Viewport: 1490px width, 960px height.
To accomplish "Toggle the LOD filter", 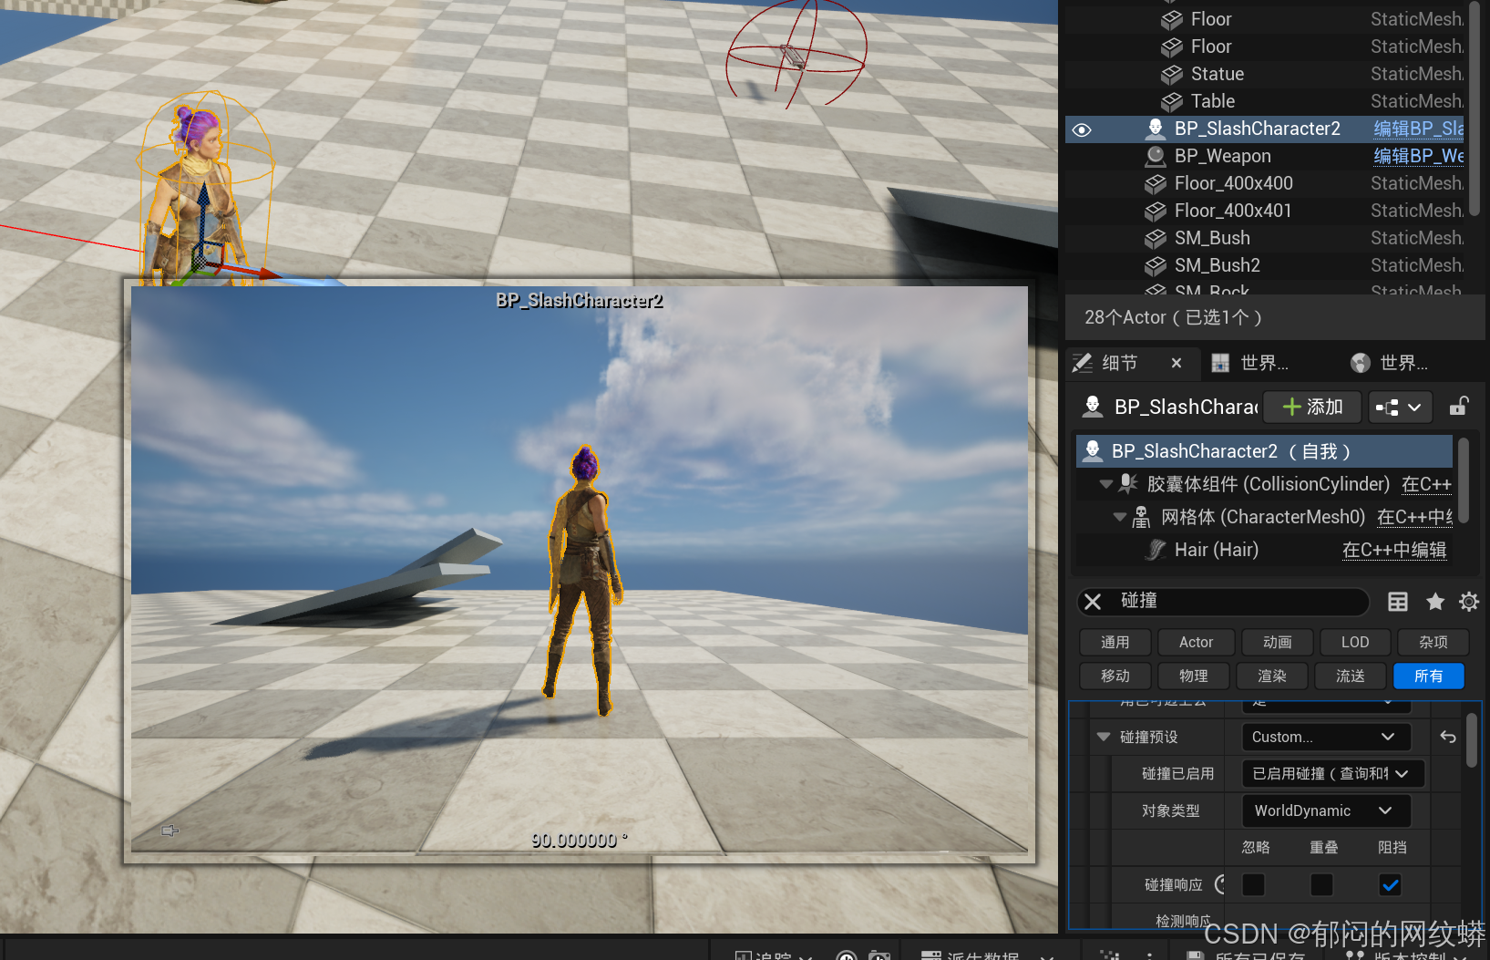I will pos(1355,643).
